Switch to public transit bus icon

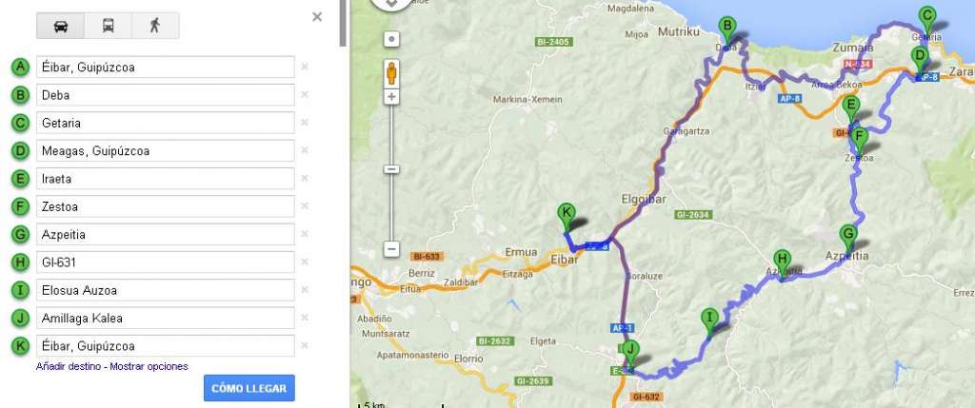click(109, 26)
